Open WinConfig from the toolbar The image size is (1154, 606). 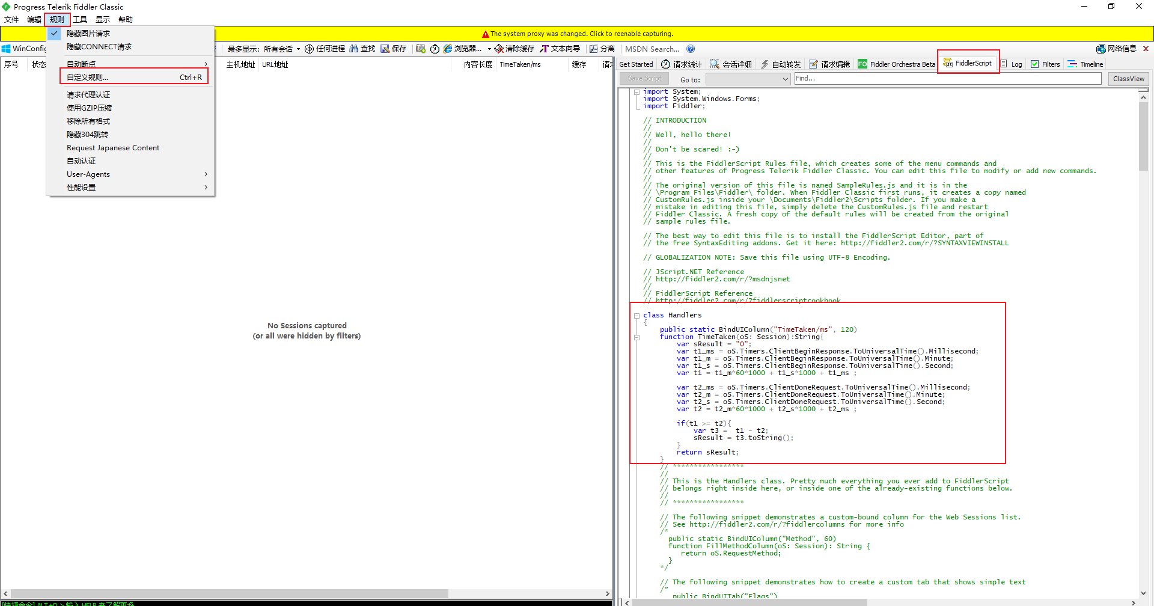(24, 49)
